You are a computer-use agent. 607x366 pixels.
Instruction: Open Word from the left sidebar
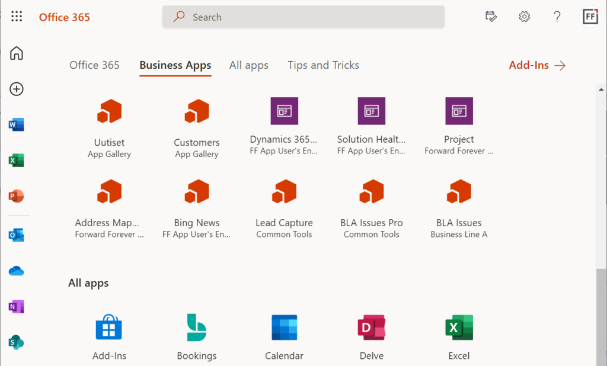16,124
